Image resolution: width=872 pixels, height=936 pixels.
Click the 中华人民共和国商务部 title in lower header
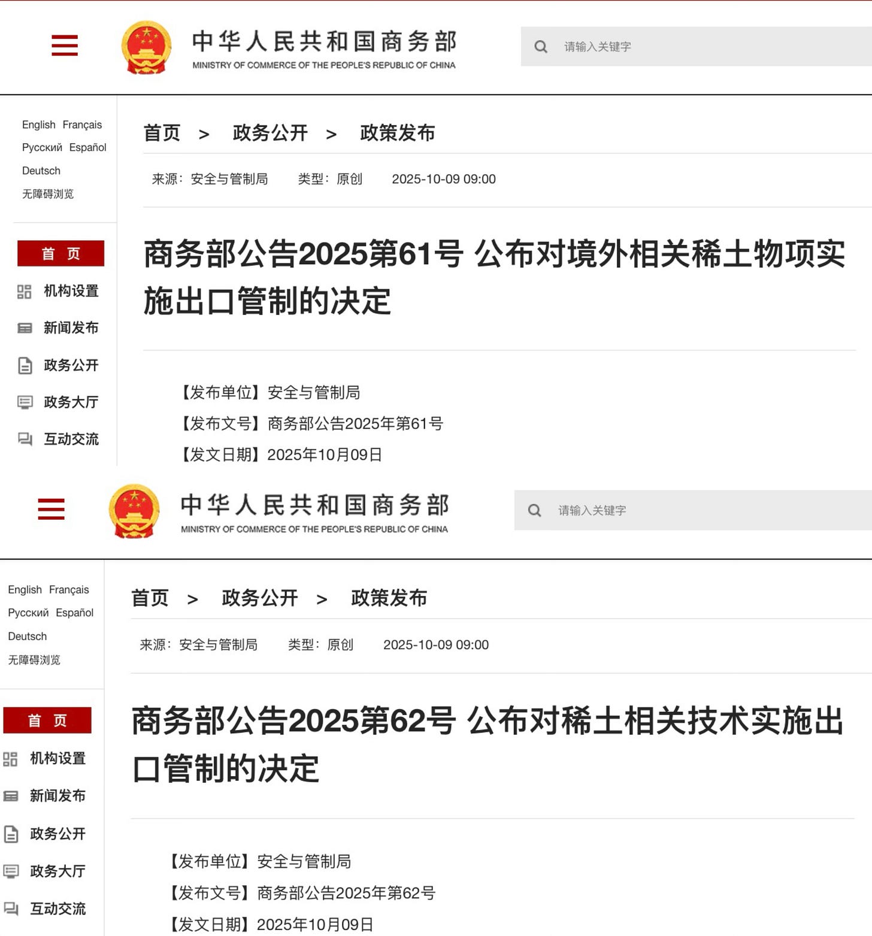pyautogui.click(x=314, y=505)
